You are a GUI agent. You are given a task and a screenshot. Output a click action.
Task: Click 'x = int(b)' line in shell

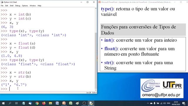pyautogui.click(x=20, y=14)
